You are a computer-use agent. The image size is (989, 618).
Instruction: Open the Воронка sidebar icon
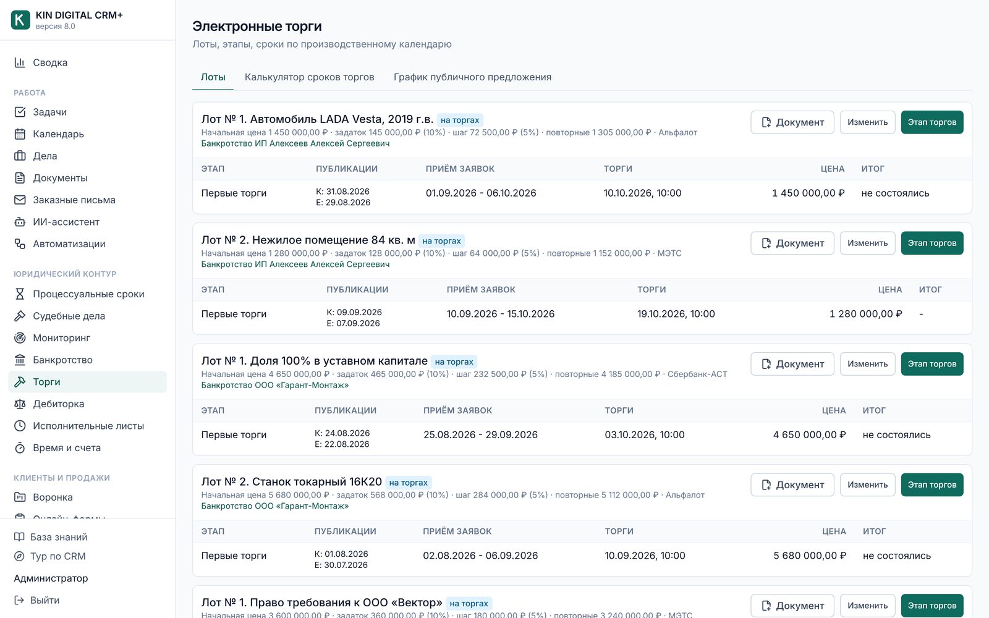click(x=20, y=497)
